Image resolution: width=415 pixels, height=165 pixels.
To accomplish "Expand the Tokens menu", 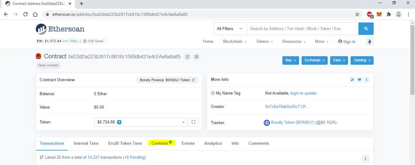I will point(264,42).
